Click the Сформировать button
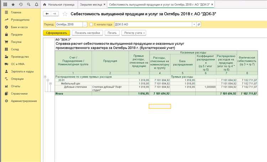Viewport: 267px width, 162px height. coord(57,33)
